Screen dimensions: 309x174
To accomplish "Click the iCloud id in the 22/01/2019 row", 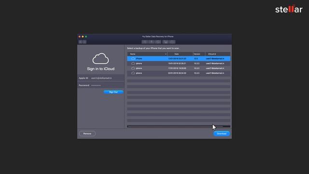I will tap(215, 73).
